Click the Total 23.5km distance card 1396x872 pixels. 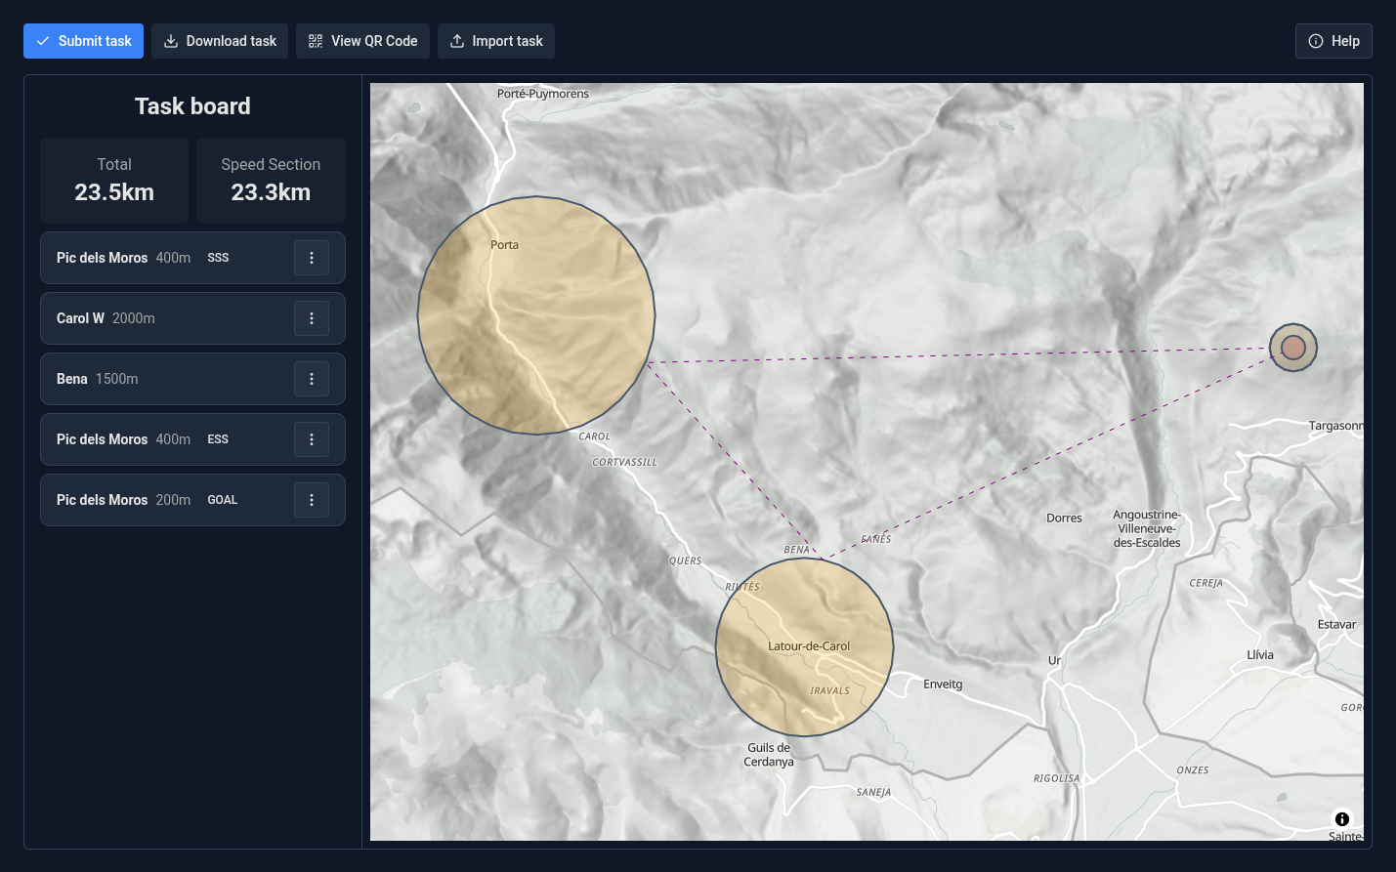tap(114, 180)
